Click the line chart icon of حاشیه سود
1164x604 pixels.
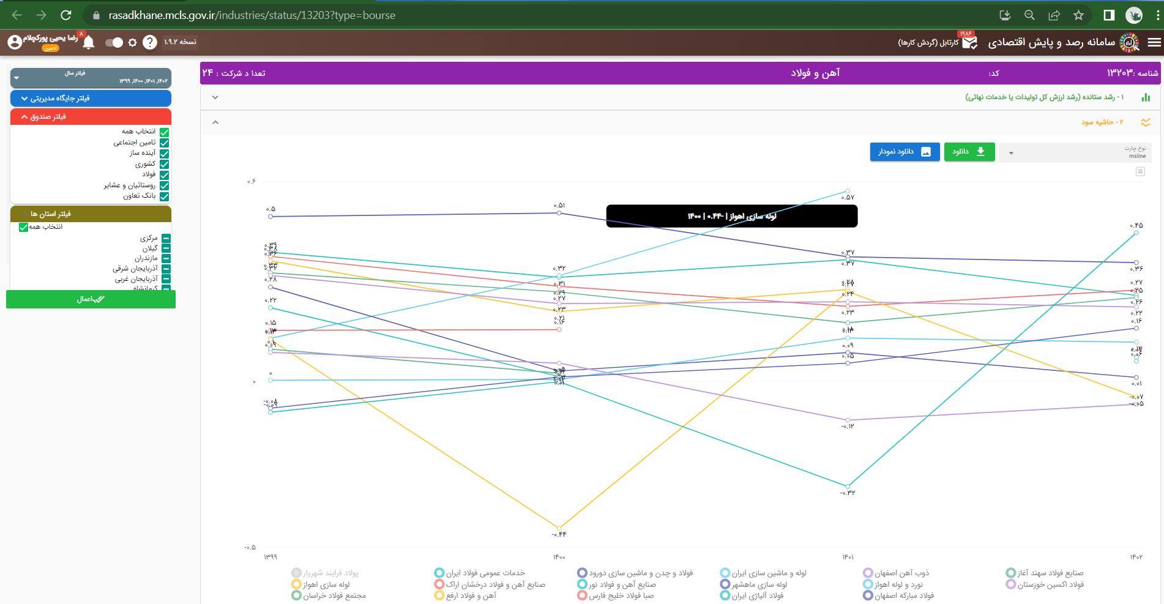(1146, 122)
